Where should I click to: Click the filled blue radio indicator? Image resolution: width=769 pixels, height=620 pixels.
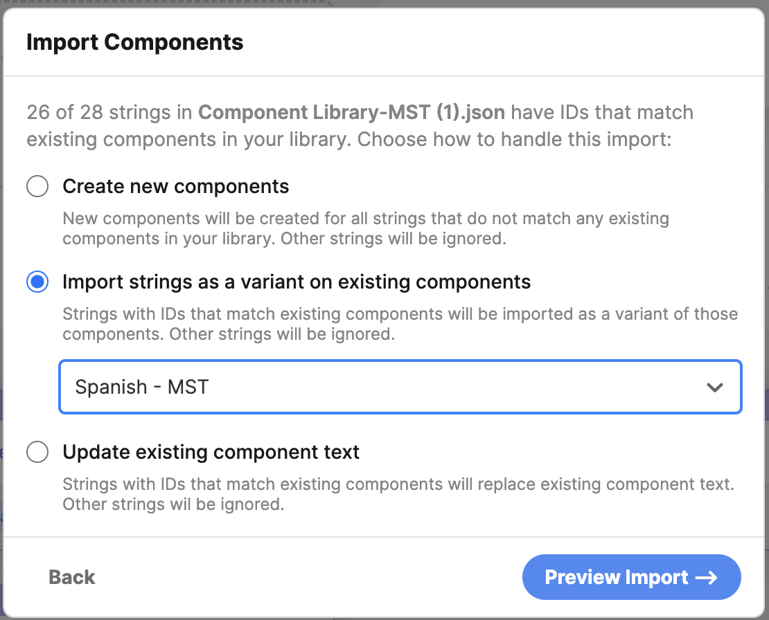(37, 282)
